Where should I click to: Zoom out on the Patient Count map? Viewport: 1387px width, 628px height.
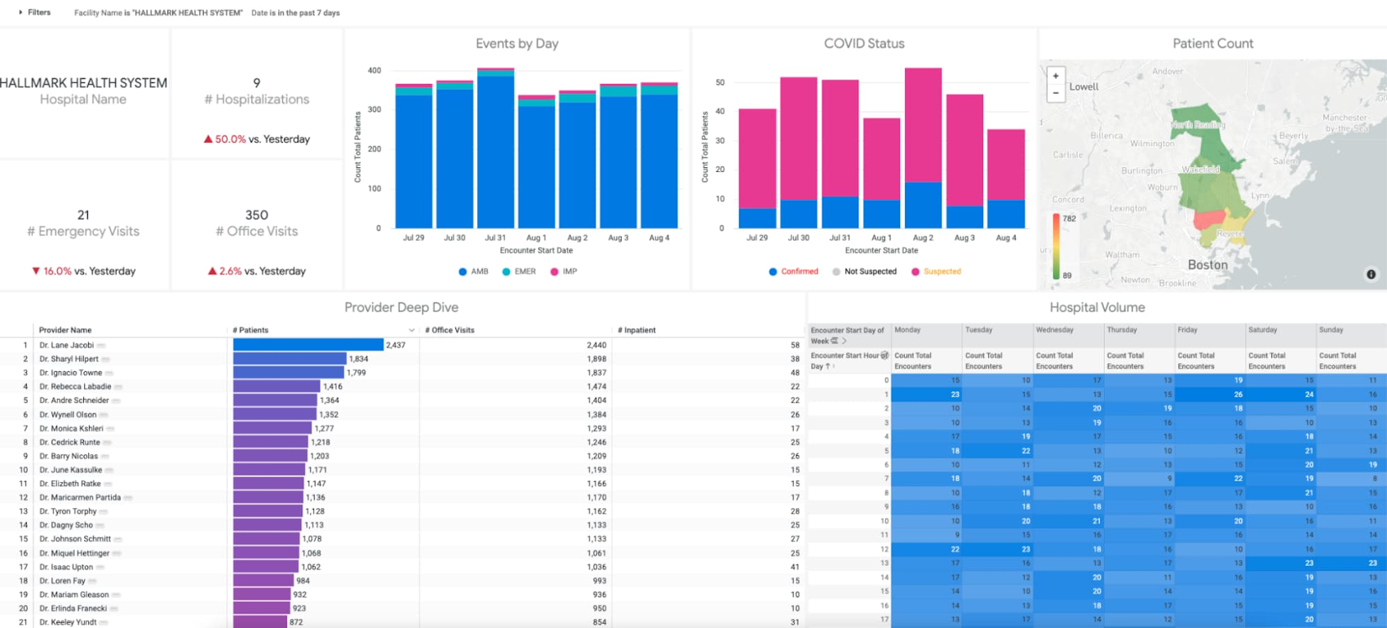tap(1056, 93)
